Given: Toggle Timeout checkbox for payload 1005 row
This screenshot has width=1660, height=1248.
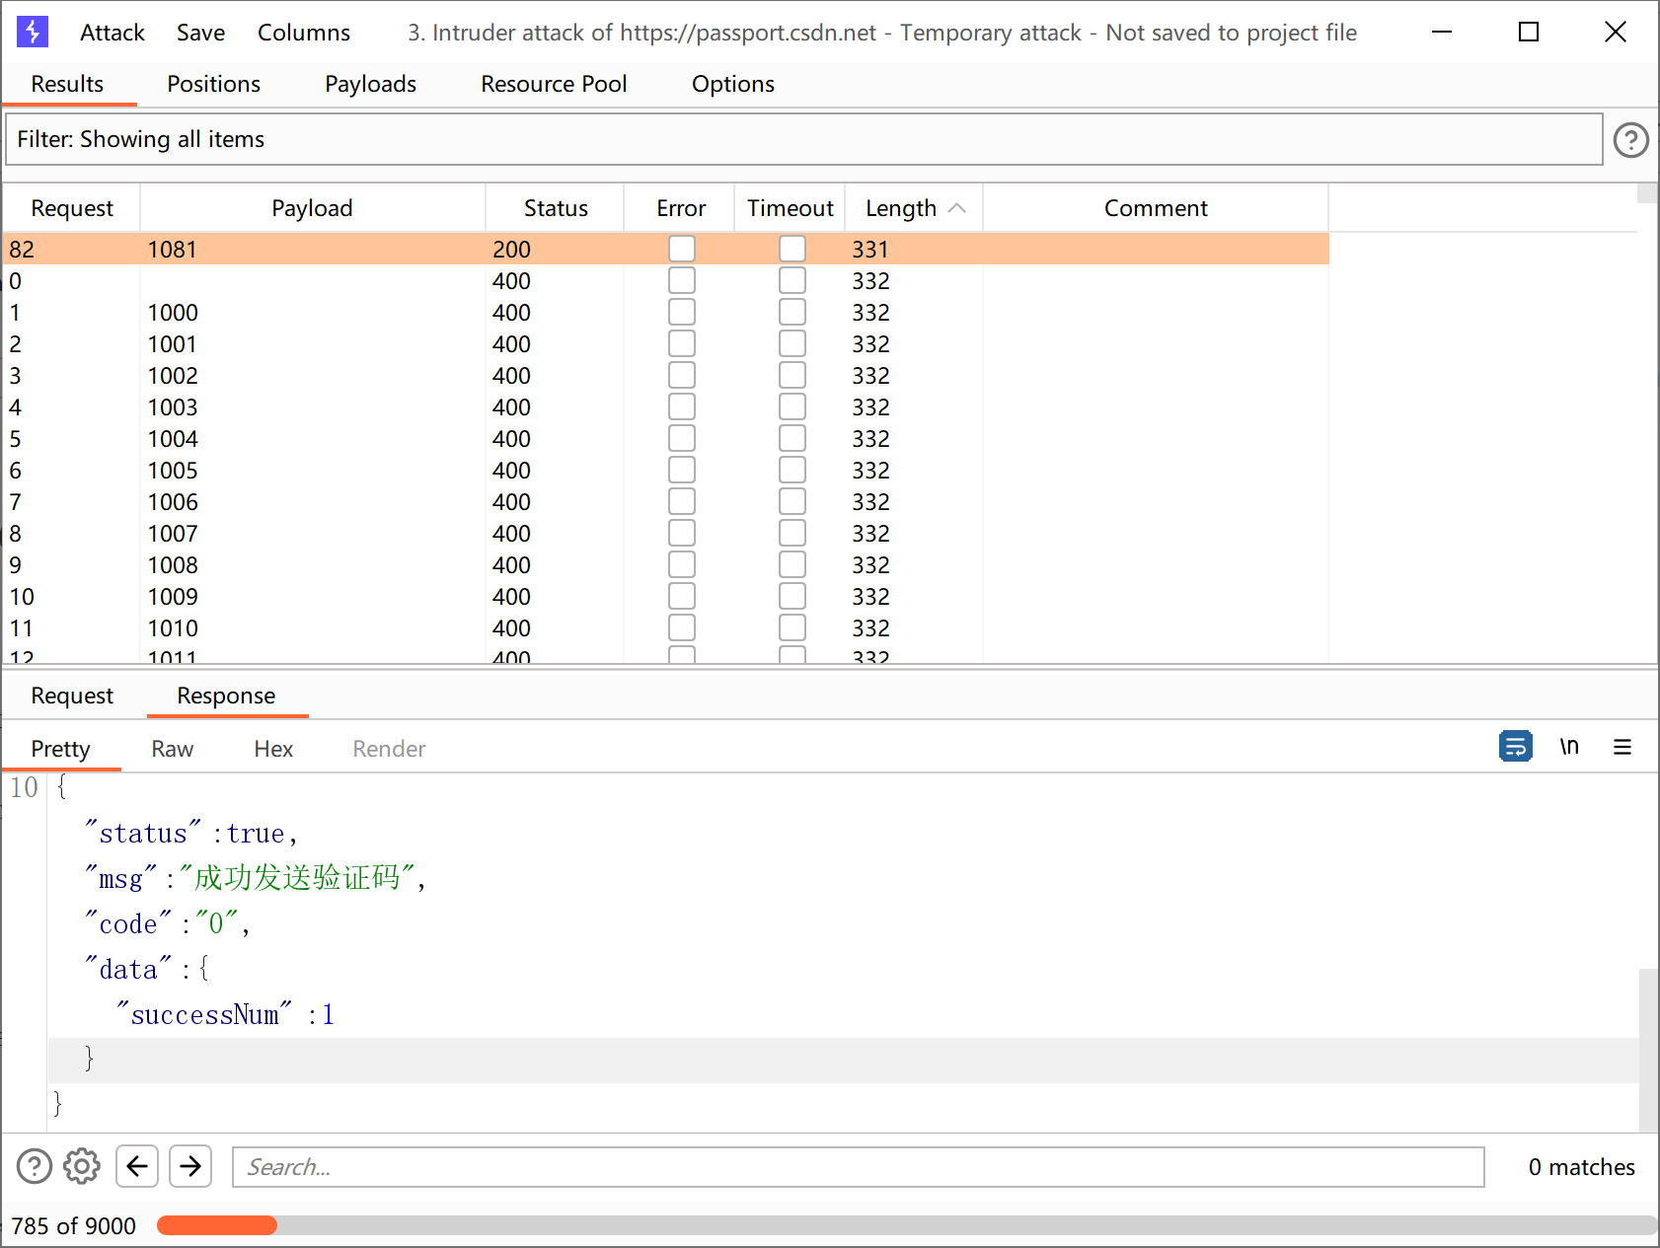Looking at the screenshot, I should 792,470.
